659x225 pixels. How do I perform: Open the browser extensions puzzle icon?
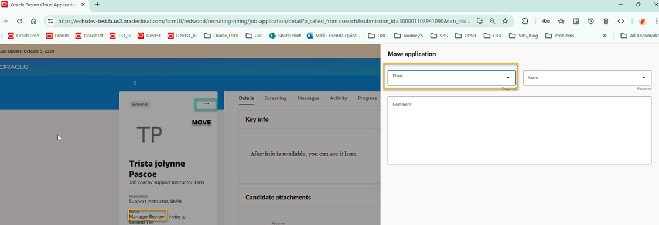click(x=525, y=21)
